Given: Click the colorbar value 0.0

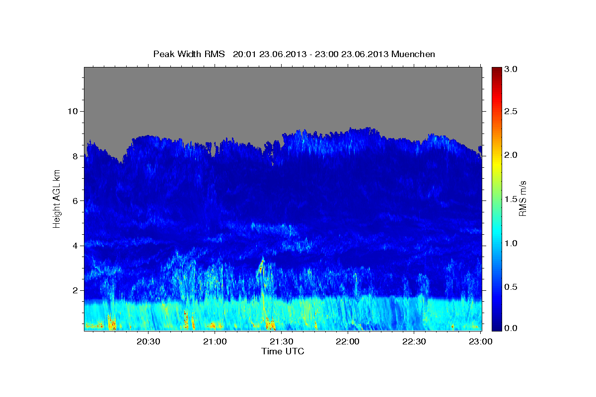Looking at the screenshot, I should (512, 328).
